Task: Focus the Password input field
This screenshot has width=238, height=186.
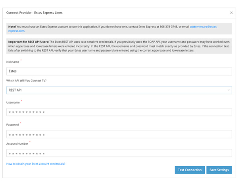Action: click(119, 134)
